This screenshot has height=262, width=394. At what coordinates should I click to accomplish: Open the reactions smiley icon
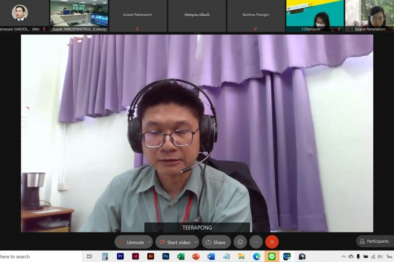point(240,242)
